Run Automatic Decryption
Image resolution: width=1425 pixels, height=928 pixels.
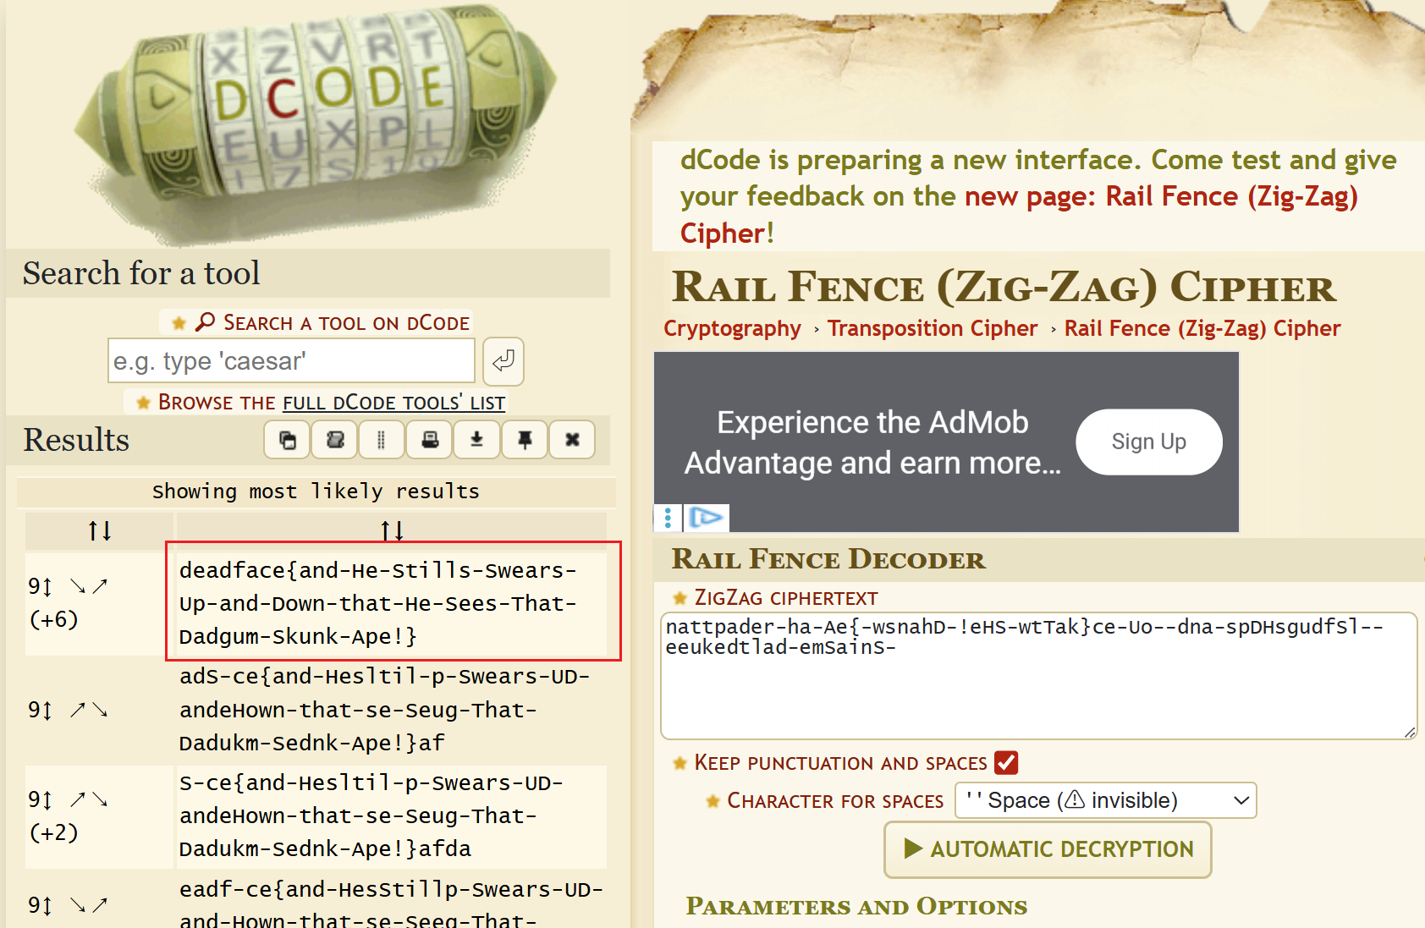pyautogui.click(x=1048, y=849)
